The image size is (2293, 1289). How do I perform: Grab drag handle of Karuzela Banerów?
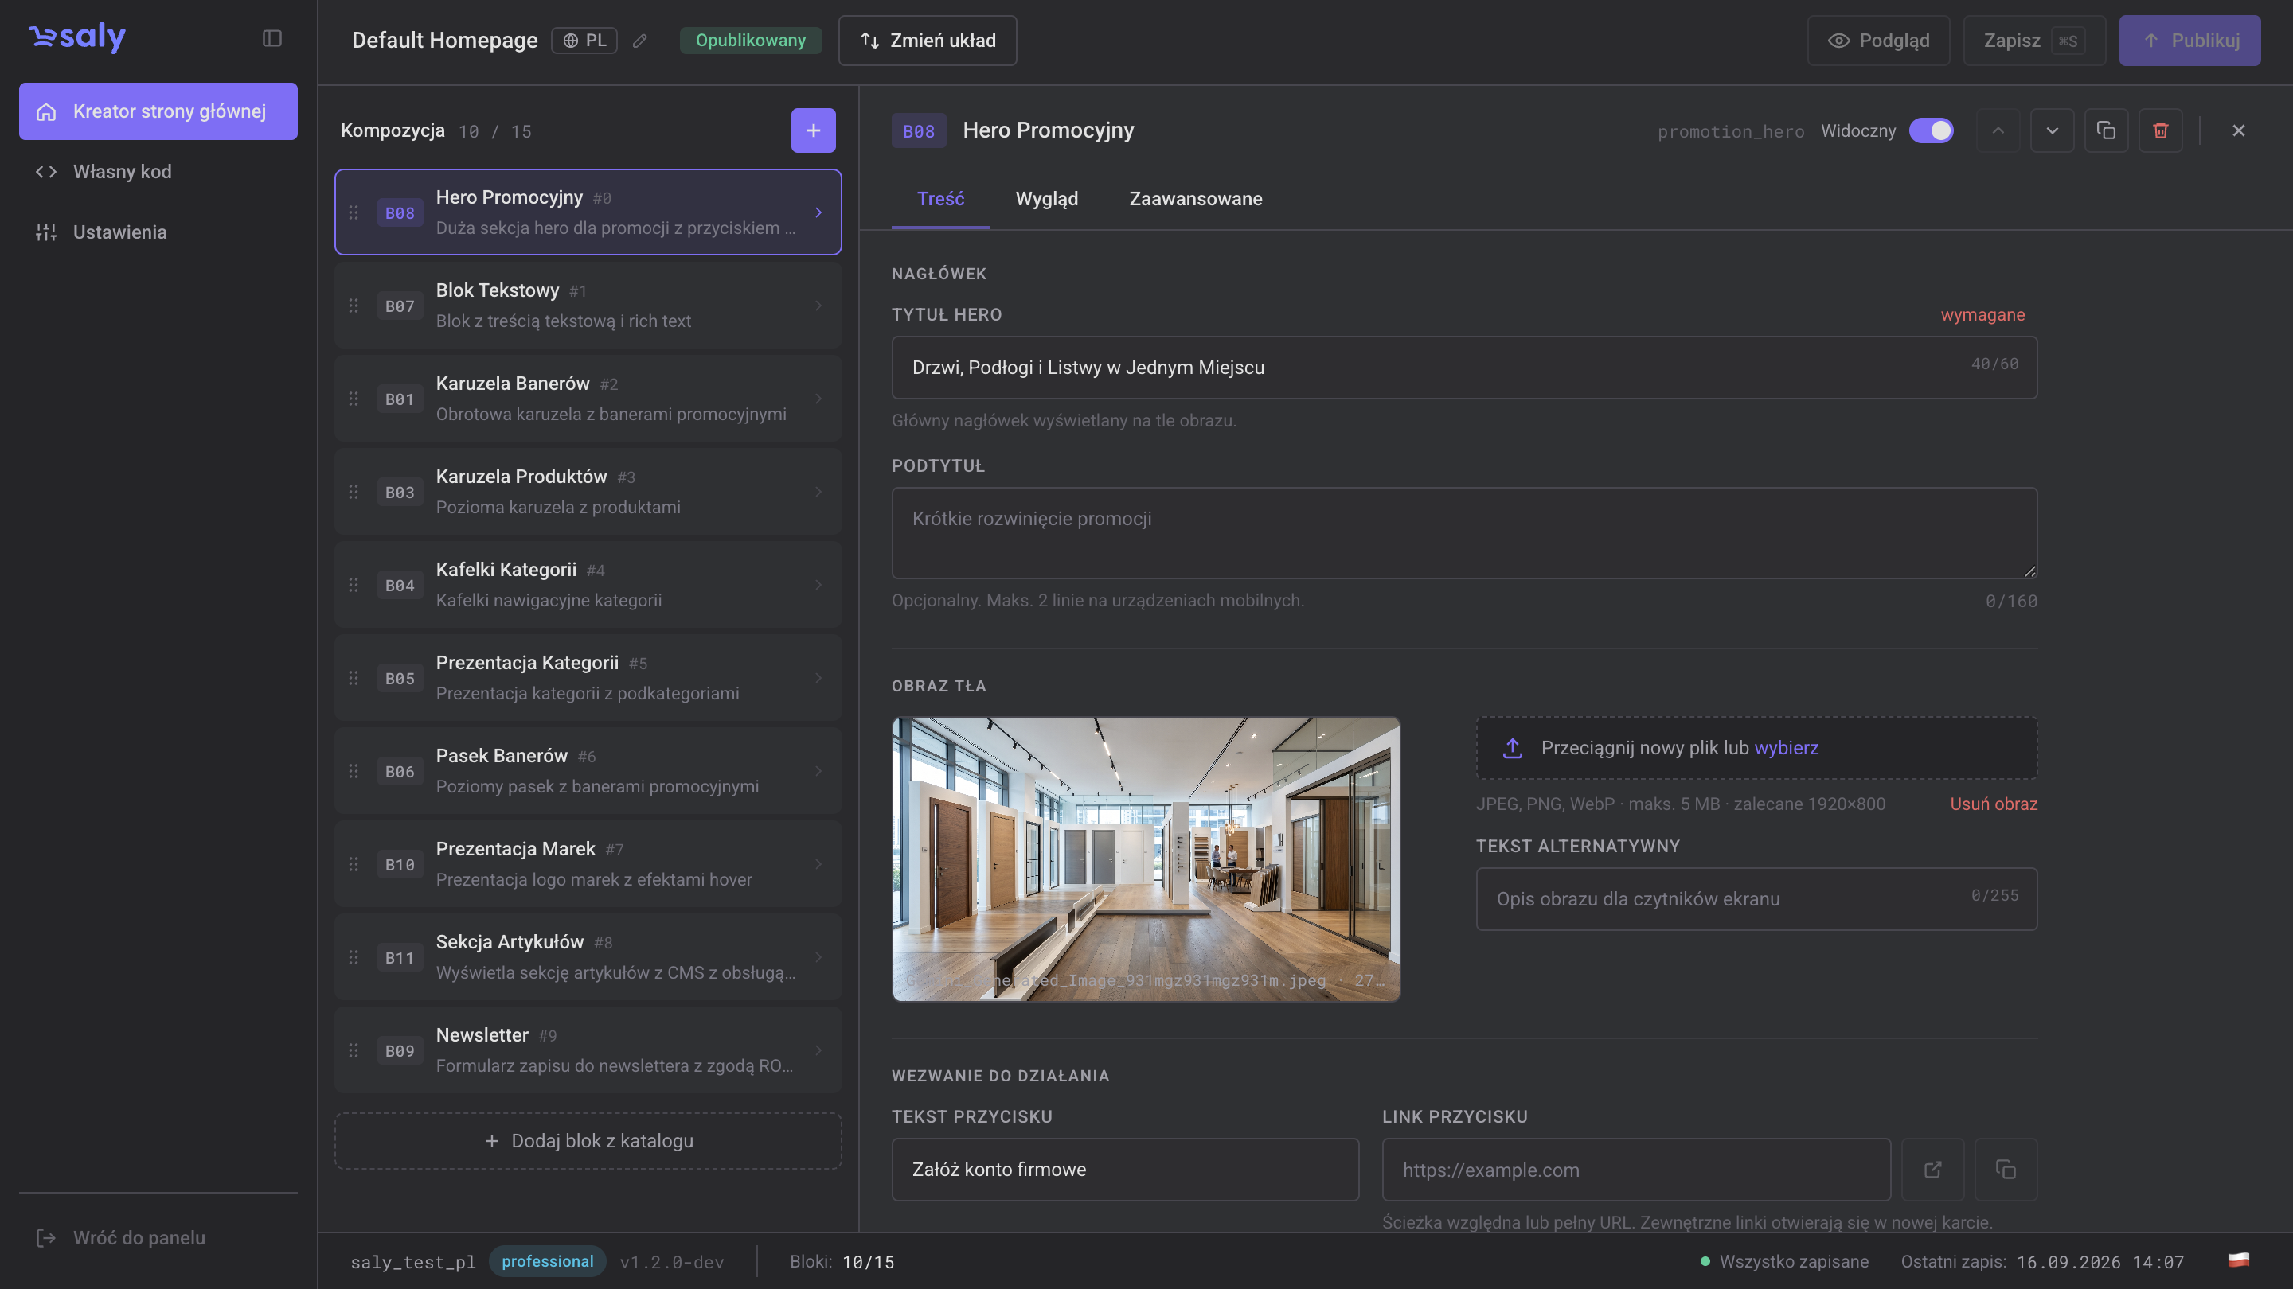354,399
